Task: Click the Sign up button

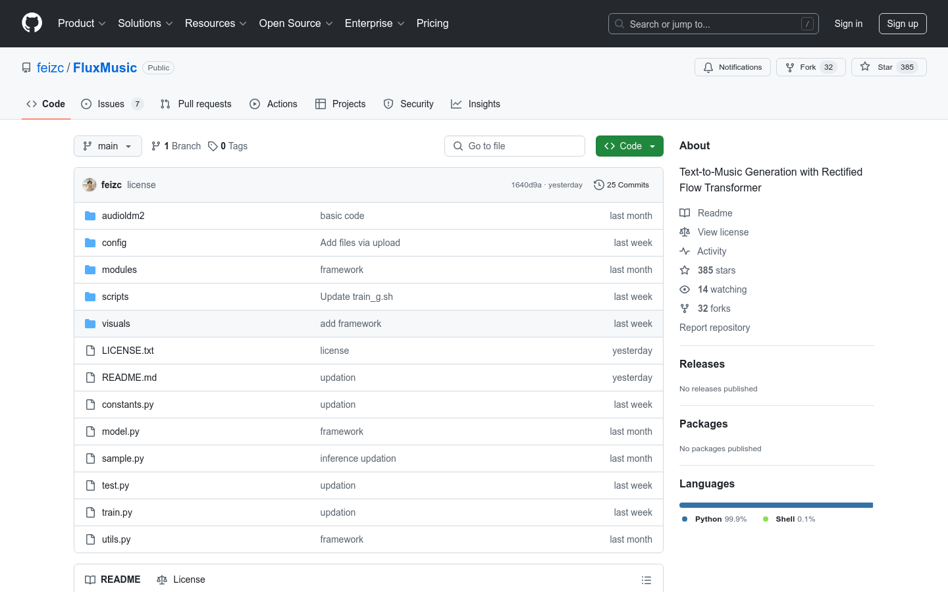Action: pos(903,24)
